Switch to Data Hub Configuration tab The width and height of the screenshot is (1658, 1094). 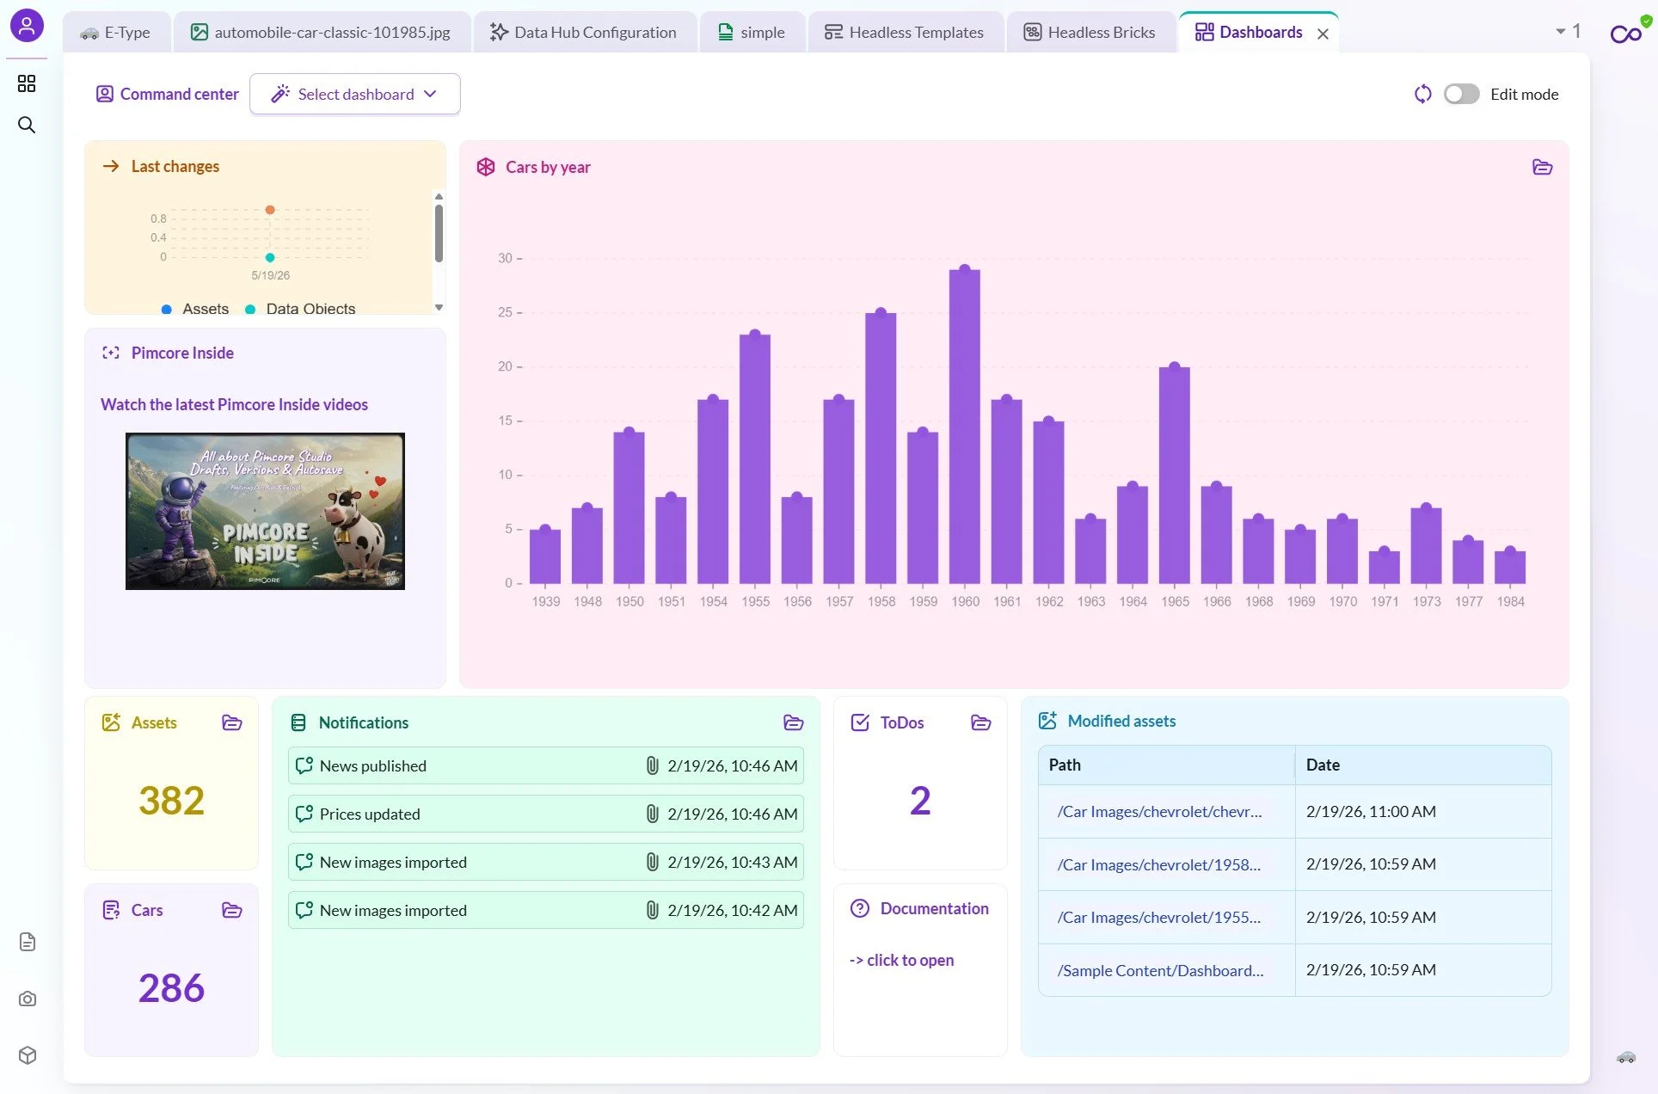tap(584, 33)
